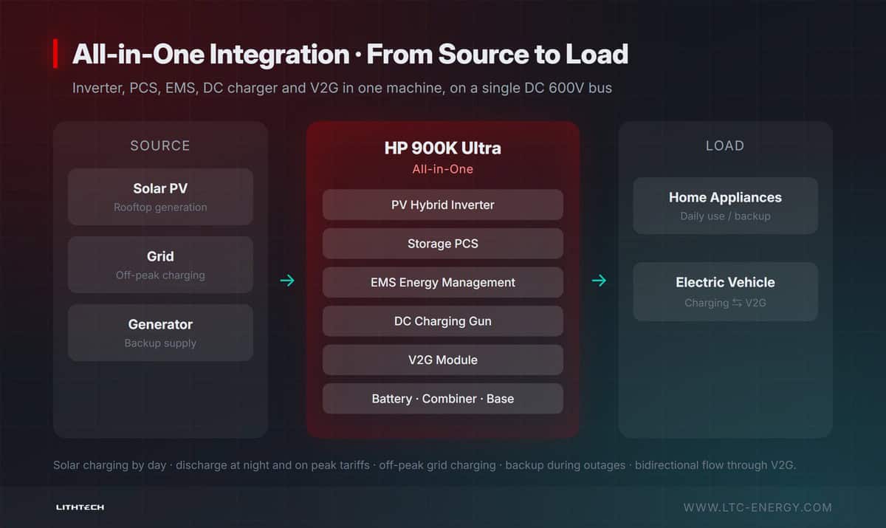The image size is (886, 528).
Task: Select the Battery · Combiner · Base row
Action: (443, 399)
